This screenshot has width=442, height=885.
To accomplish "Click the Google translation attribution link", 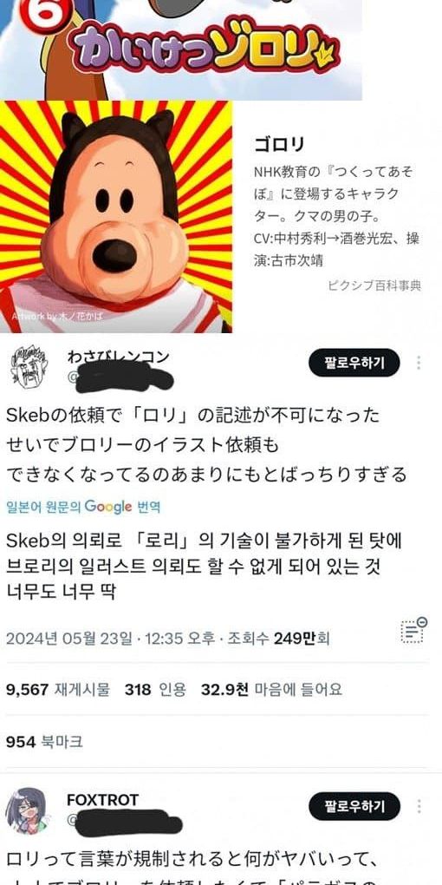I will pos(83,507).
